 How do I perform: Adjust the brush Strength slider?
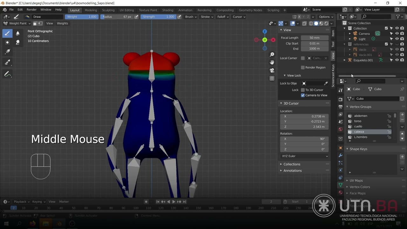158,17
